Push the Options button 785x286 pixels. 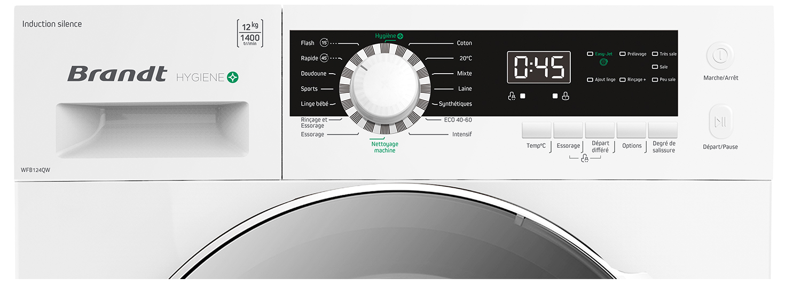click(631, 130)
